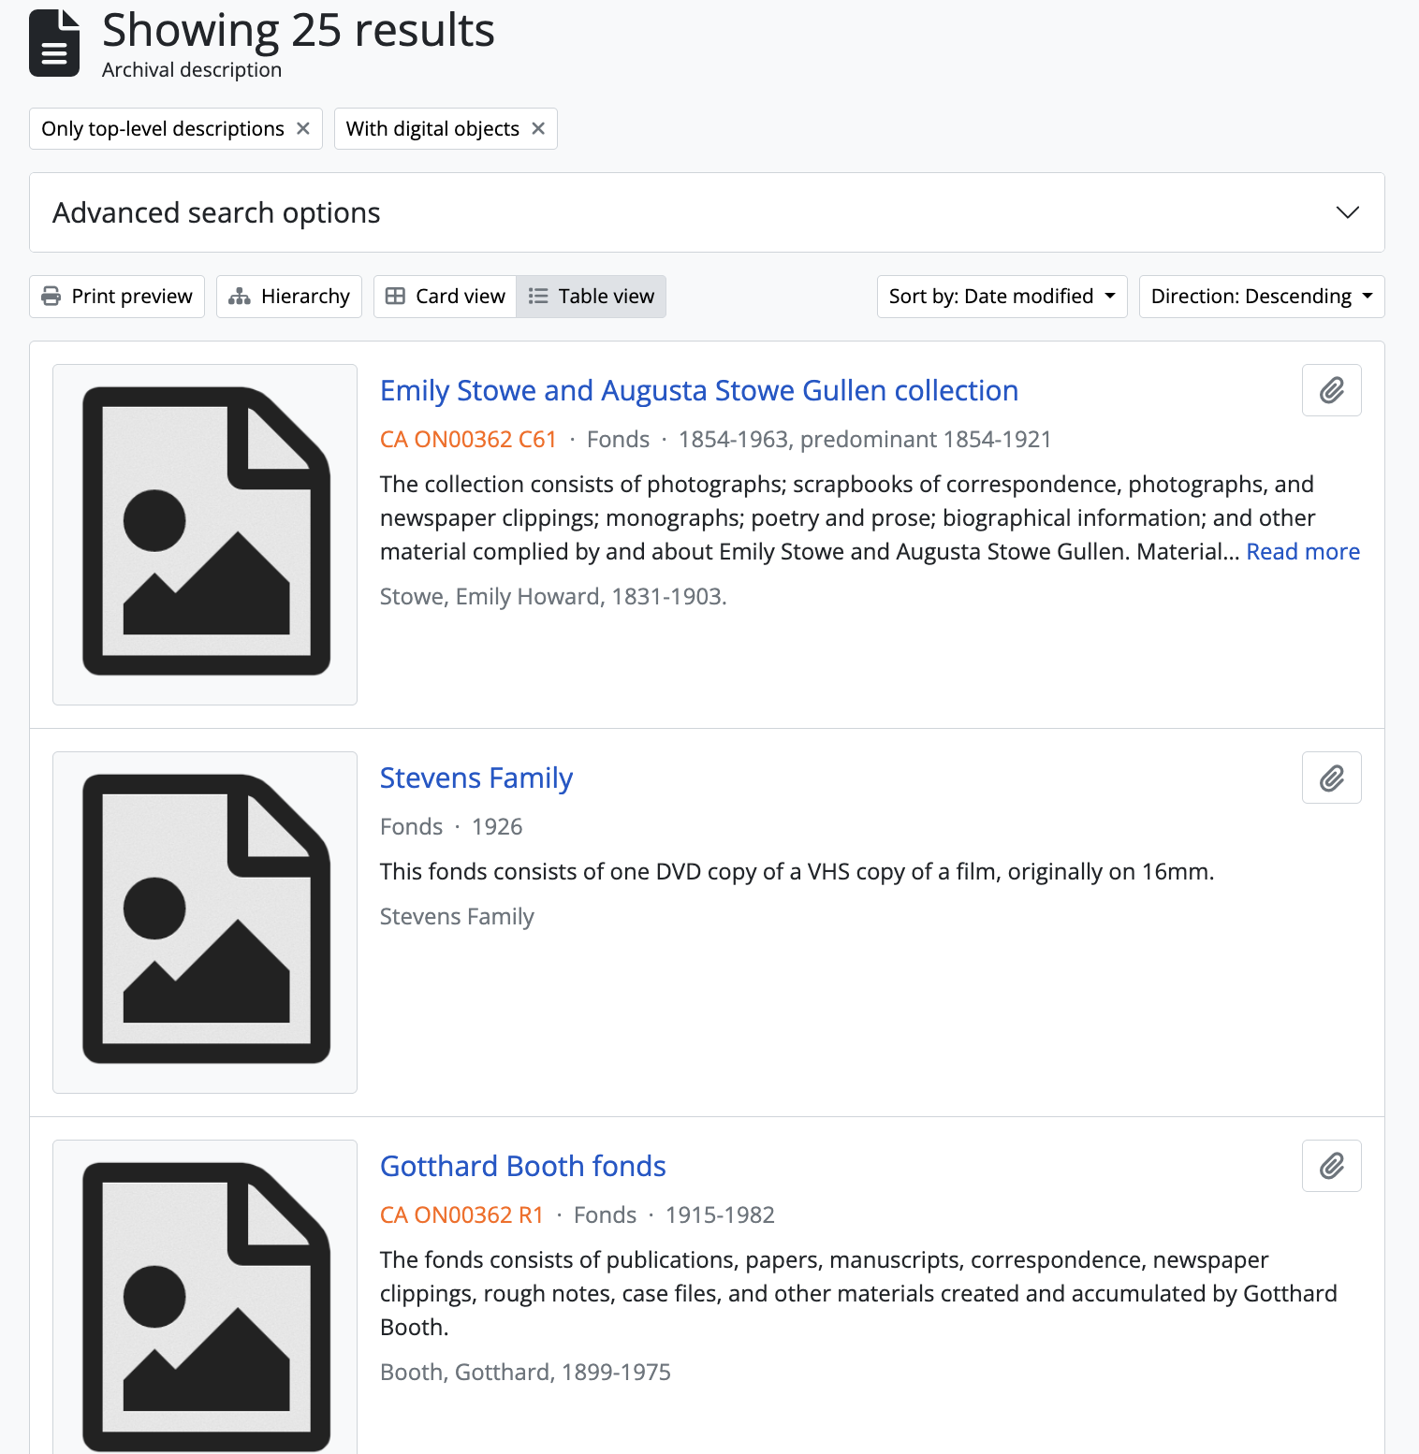
Task: Click Read more on Emily Stowe description
Action: pos(1302,552)
